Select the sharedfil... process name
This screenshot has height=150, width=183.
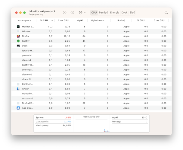[27, 79]
